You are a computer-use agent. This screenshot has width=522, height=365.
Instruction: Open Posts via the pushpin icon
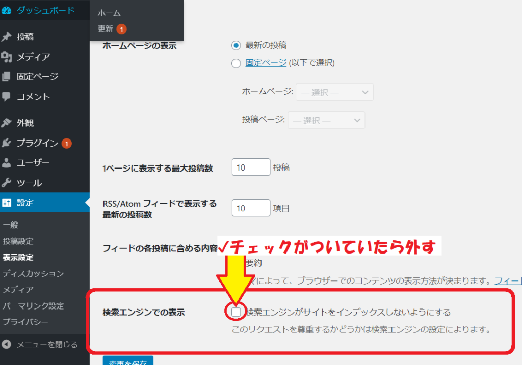pyautogui.click(x=6, y=37)
